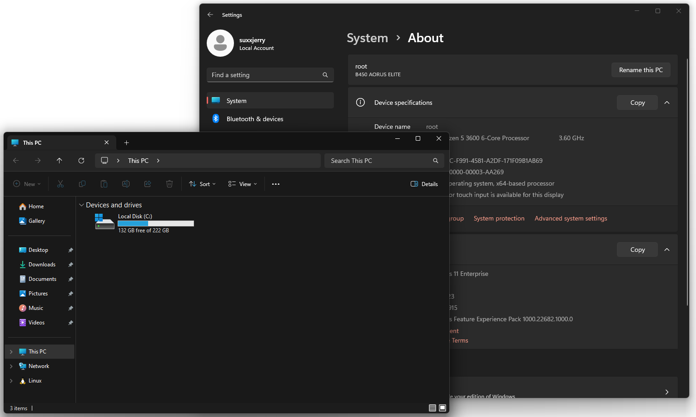The image size is (696, 417).
Task: Refresh the This PC view
Action: coord(81,161)
